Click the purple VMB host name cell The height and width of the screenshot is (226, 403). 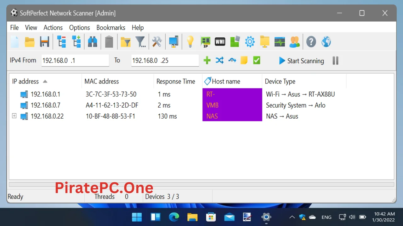click(x=232, y=105)
